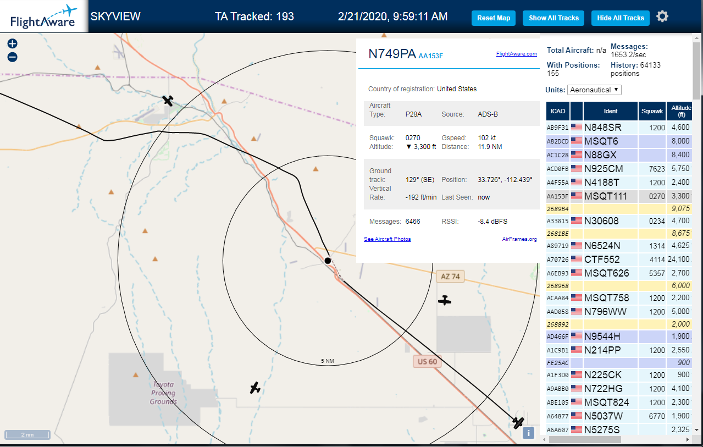Select the MSQT6 row
Screen dimensions: 703x447
coord(619,141)
